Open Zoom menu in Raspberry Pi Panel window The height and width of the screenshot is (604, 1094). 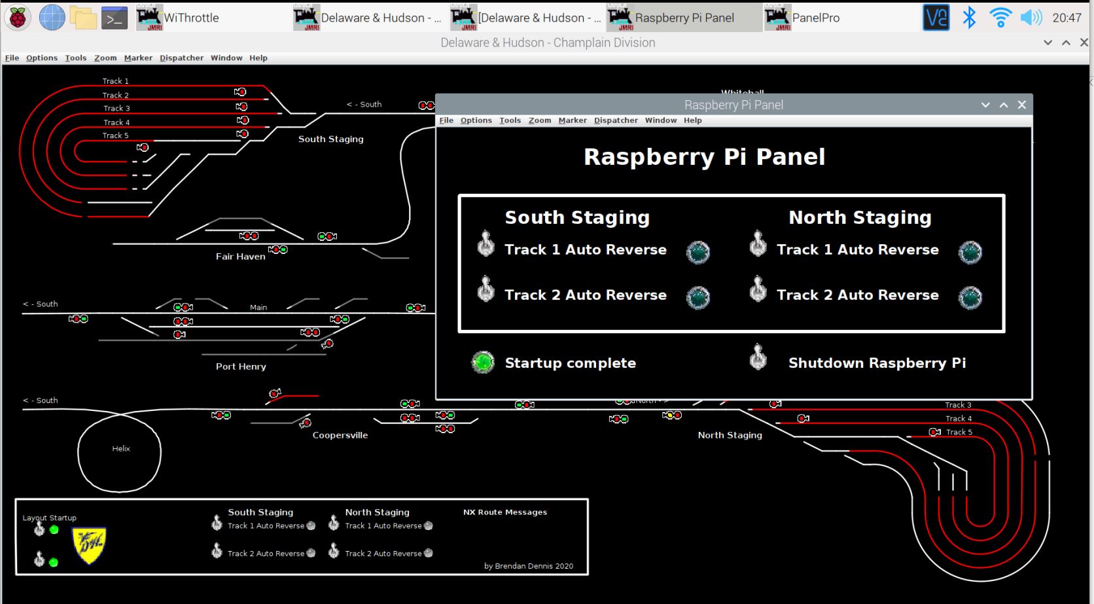(x=540, y=120)
